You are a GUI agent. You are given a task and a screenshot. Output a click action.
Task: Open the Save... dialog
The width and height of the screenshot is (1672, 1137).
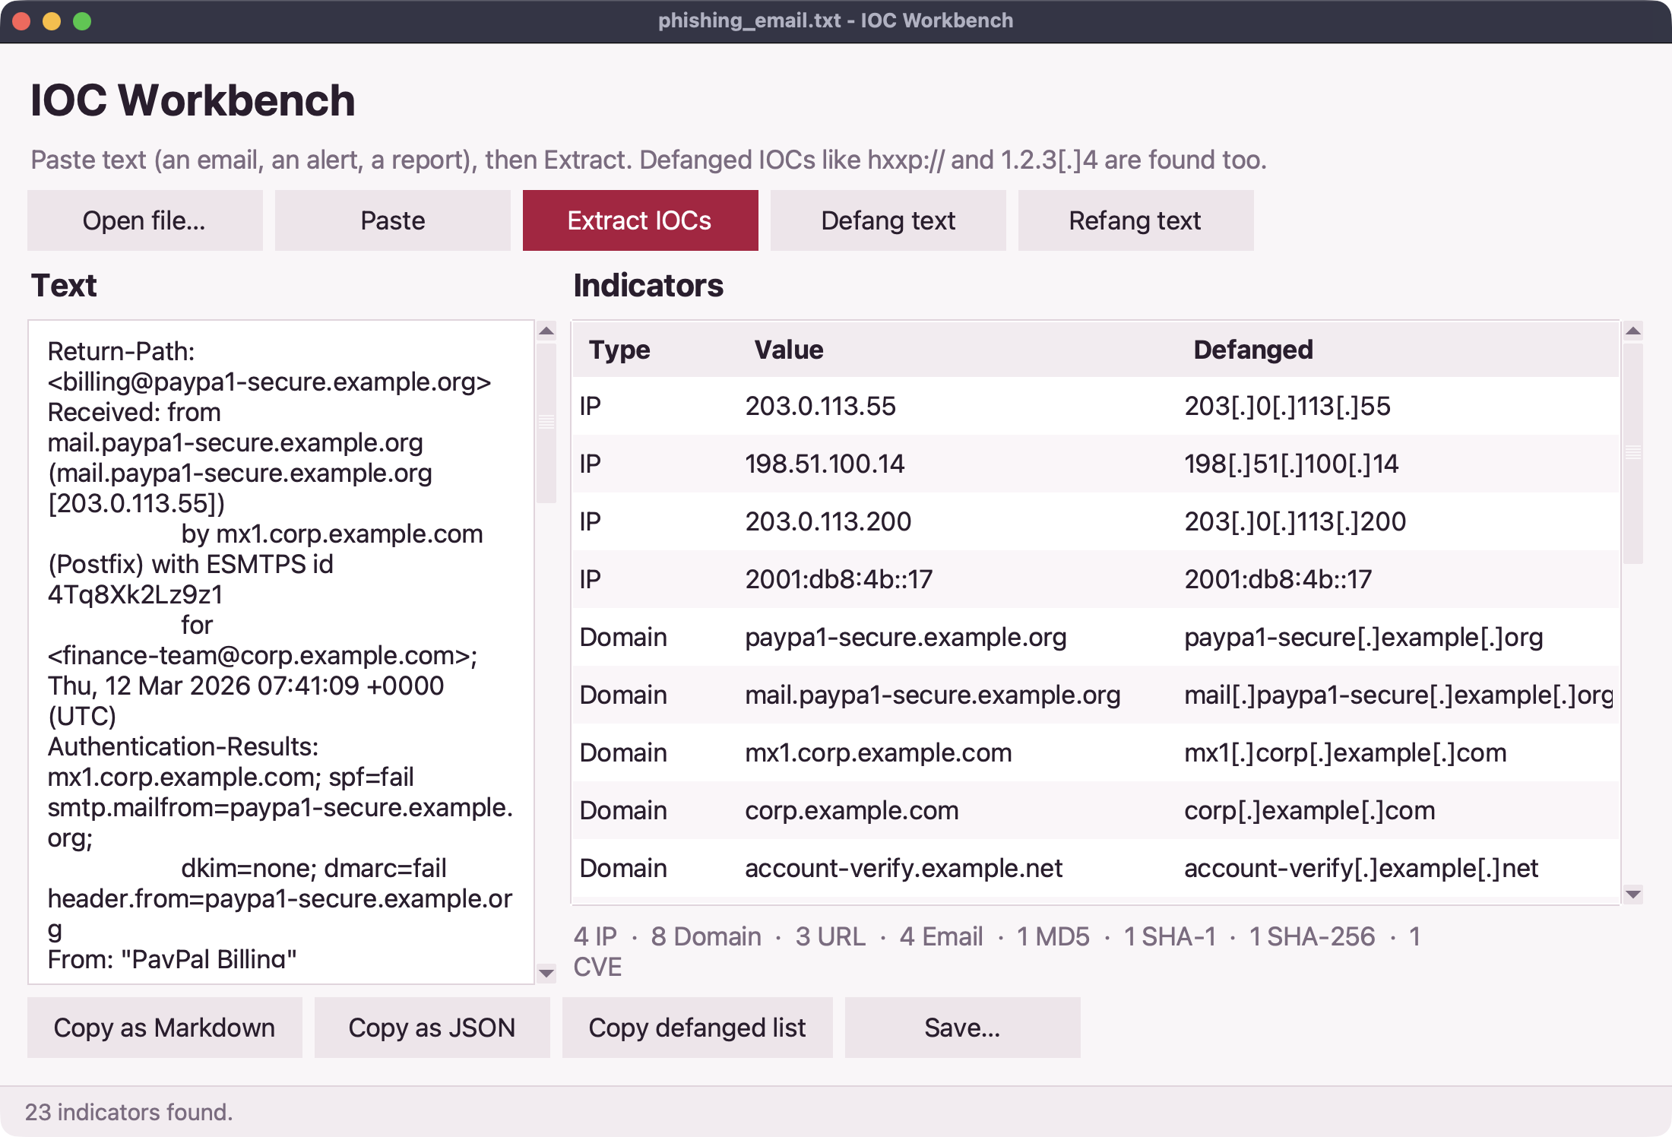(962, 1028)
